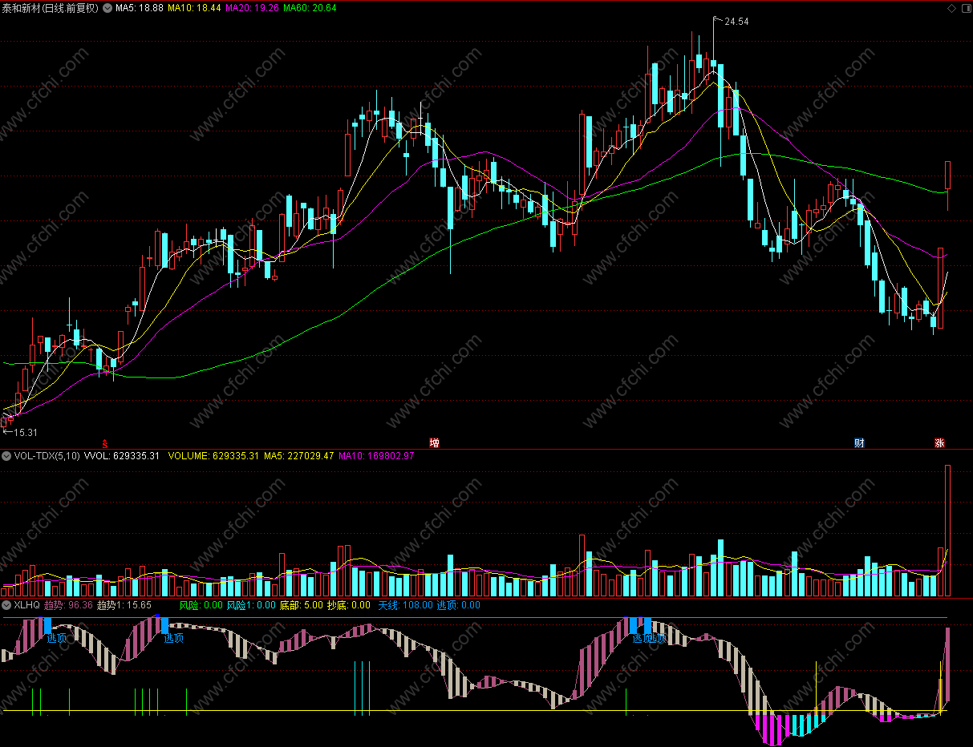Viewport: 973px width, 747px height.
Task: Click the 增 event marker
Action: pos(434,442)
